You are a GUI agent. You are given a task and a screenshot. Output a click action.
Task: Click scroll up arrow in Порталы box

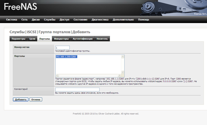[x=123, y=57]
